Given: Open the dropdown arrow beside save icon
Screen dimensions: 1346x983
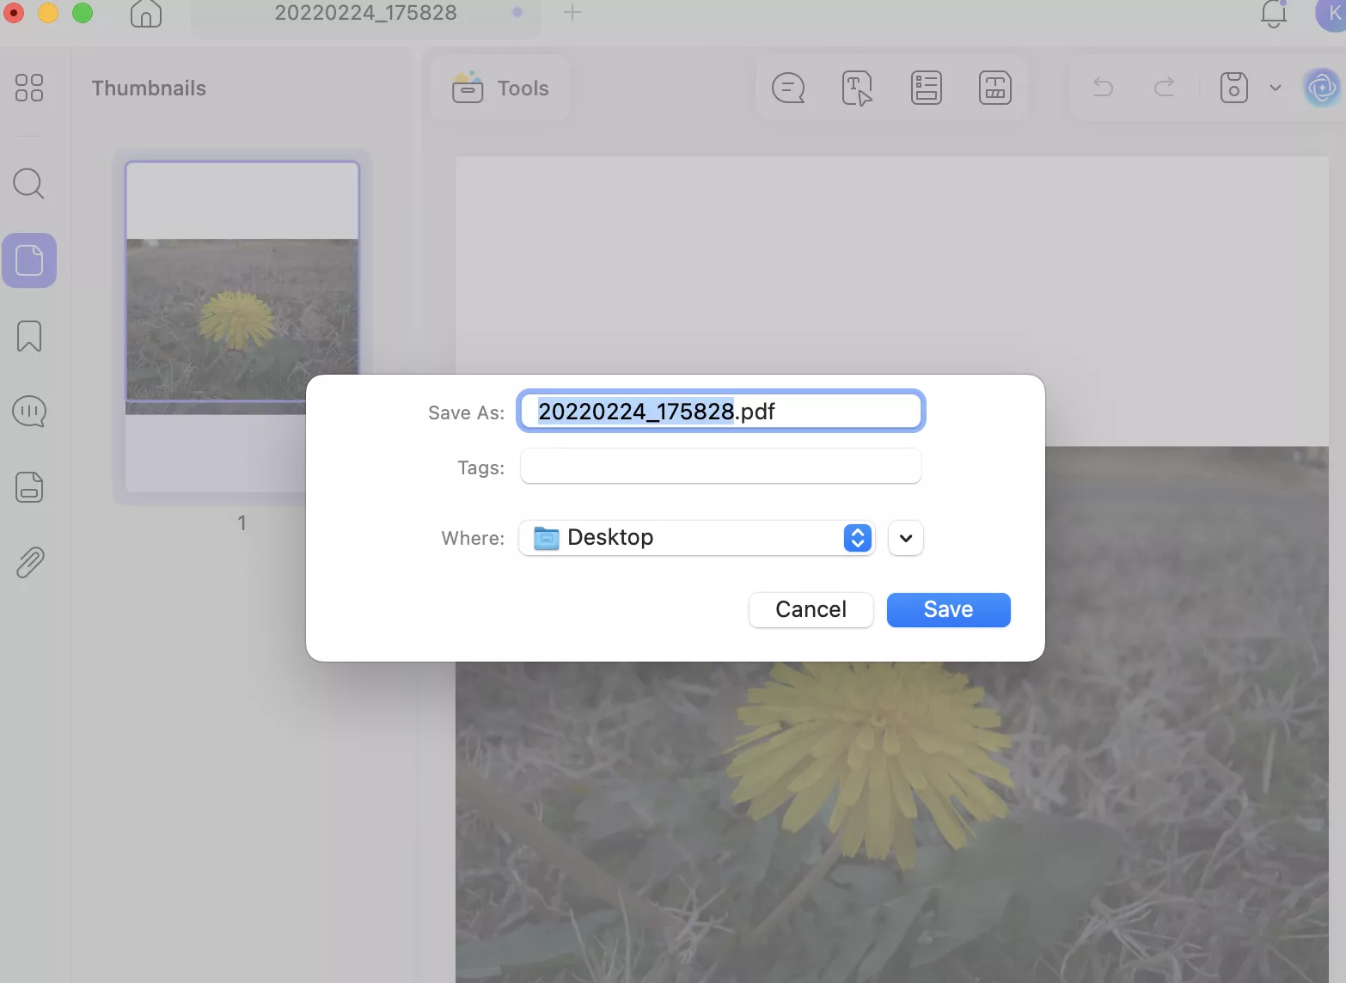Looking at the screenshot, I should pyautogui.click(x=1276, y=88).
